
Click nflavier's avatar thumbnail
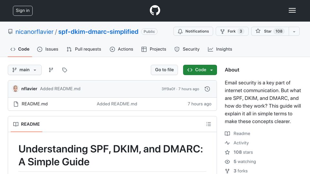[15, 89]
